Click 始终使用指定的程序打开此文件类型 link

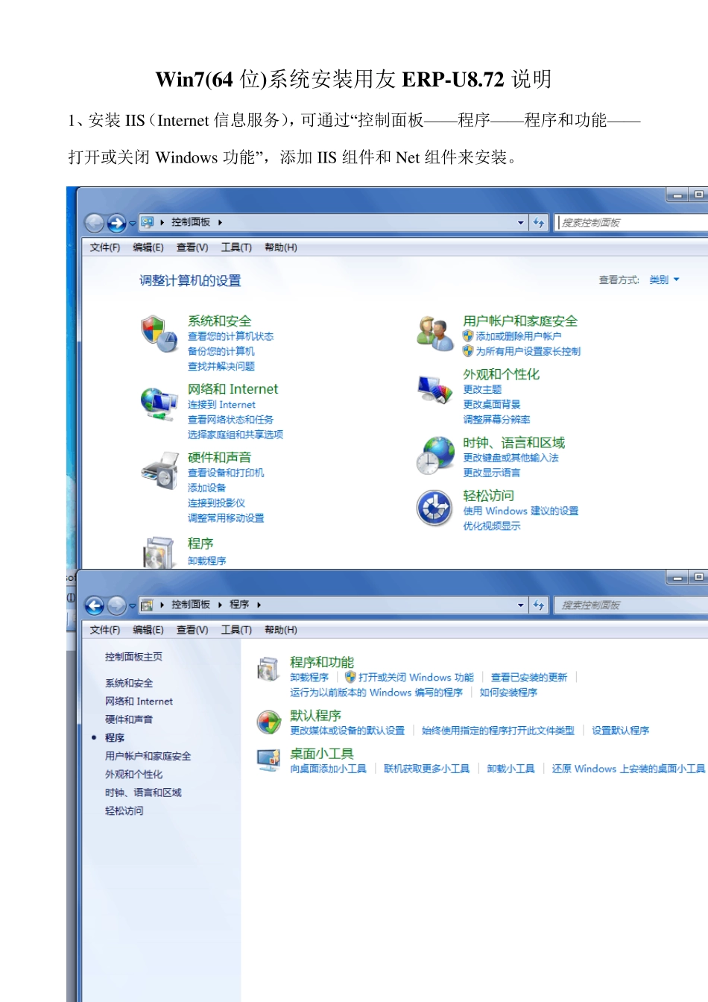click(x=498, y=731)
